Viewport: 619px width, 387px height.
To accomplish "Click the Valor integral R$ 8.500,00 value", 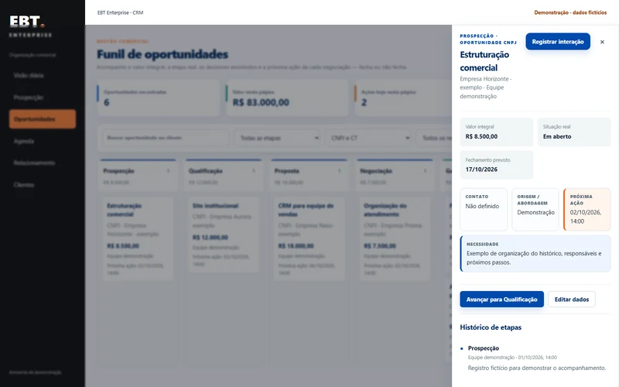I will 481,136.
